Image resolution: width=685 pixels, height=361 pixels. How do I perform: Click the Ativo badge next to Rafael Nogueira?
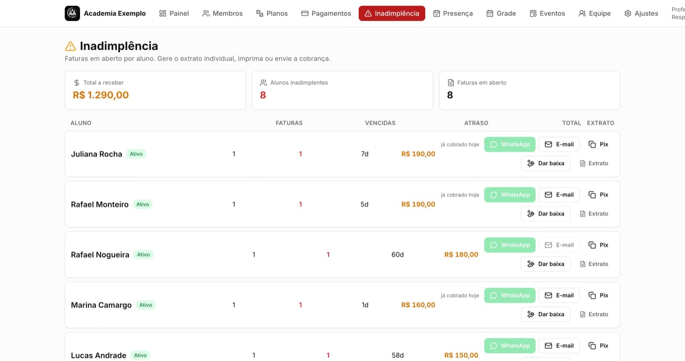click(143, 254)
